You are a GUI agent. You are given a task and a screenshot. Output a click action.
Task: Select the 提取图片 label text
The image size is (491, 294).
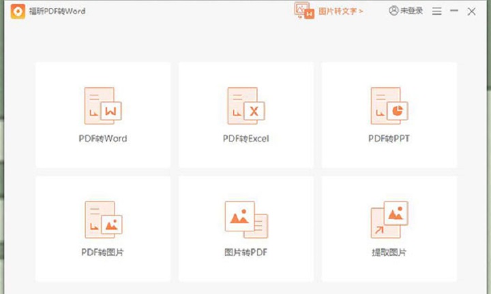(x=389, y=252)
